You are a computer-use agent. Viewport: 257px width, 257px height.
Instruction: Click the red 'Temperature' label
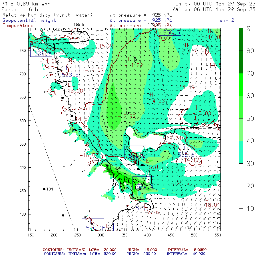coord(18,26)
